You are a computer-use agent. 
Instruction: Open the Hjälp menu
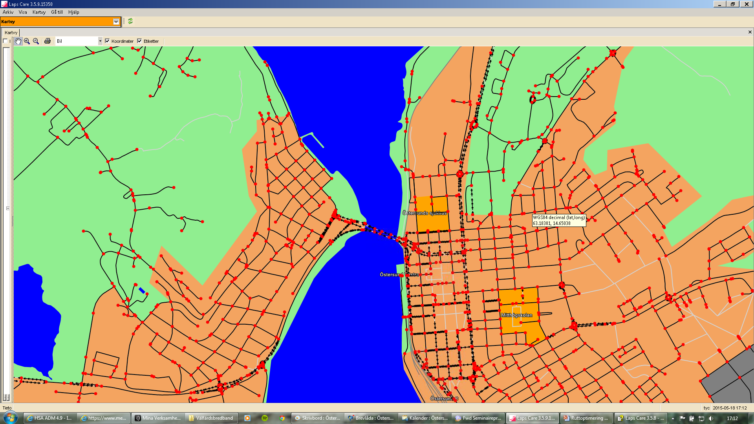[x=74, y=12]
